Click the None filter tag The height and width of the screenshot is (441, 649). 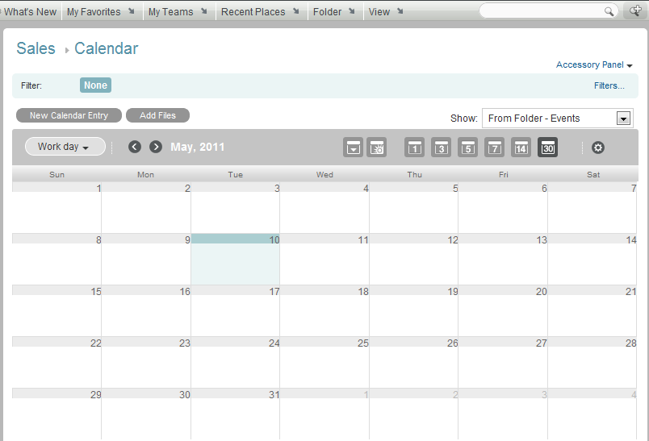[x=95, y=85]
